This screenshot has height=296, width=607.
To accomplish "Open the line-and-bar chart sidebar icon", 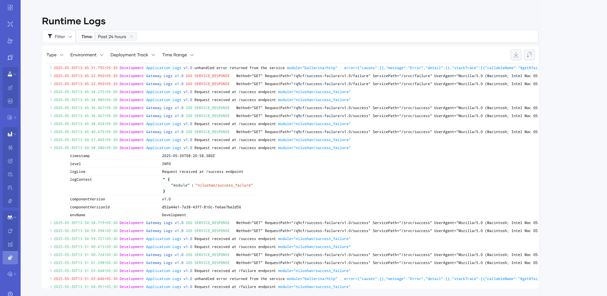I will click(10, 244).
